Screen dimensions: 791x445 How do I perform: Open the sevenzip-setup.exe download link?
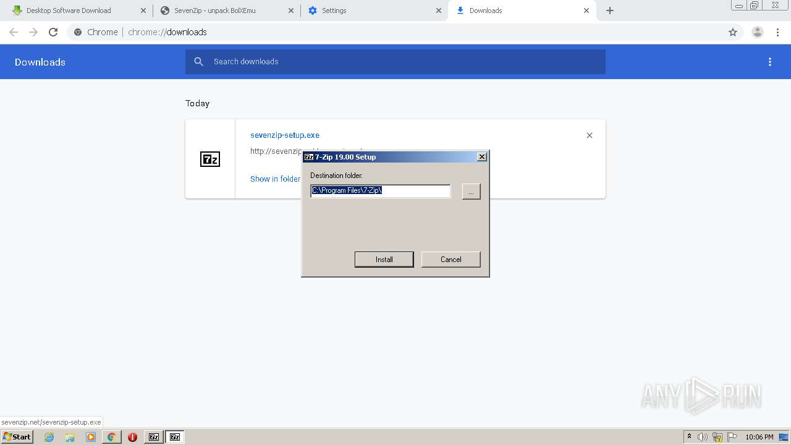[x=285, y=135]
